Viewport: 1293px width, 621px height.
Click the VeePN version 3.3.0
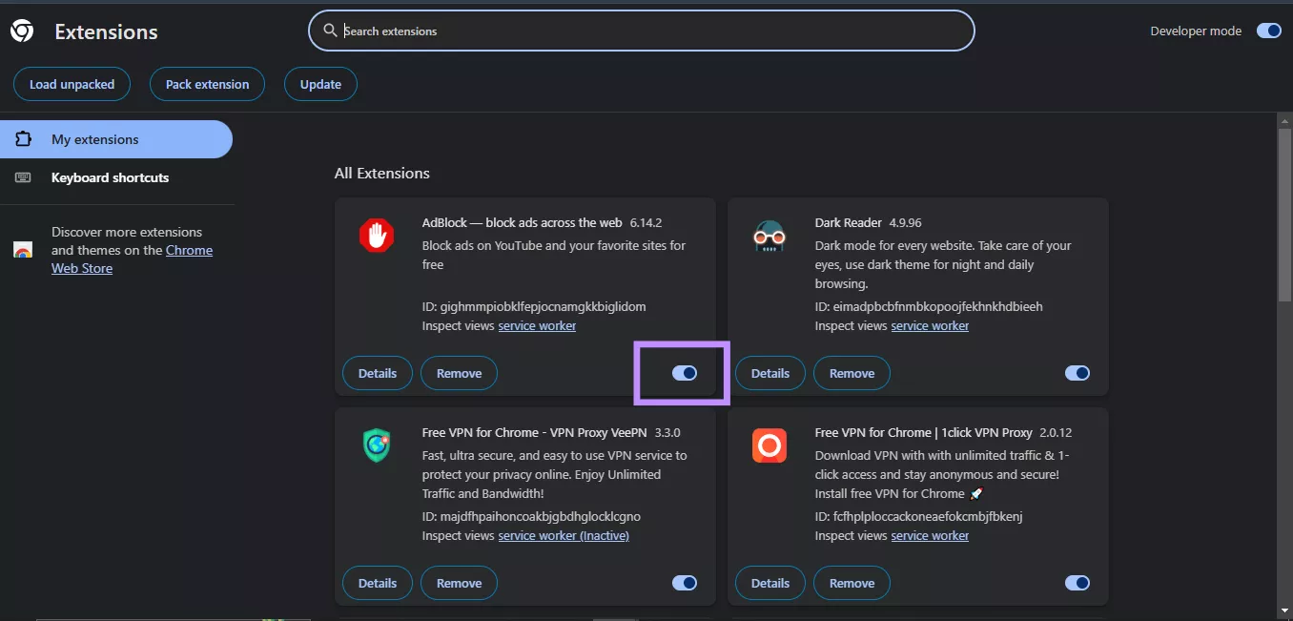[667, 432]
